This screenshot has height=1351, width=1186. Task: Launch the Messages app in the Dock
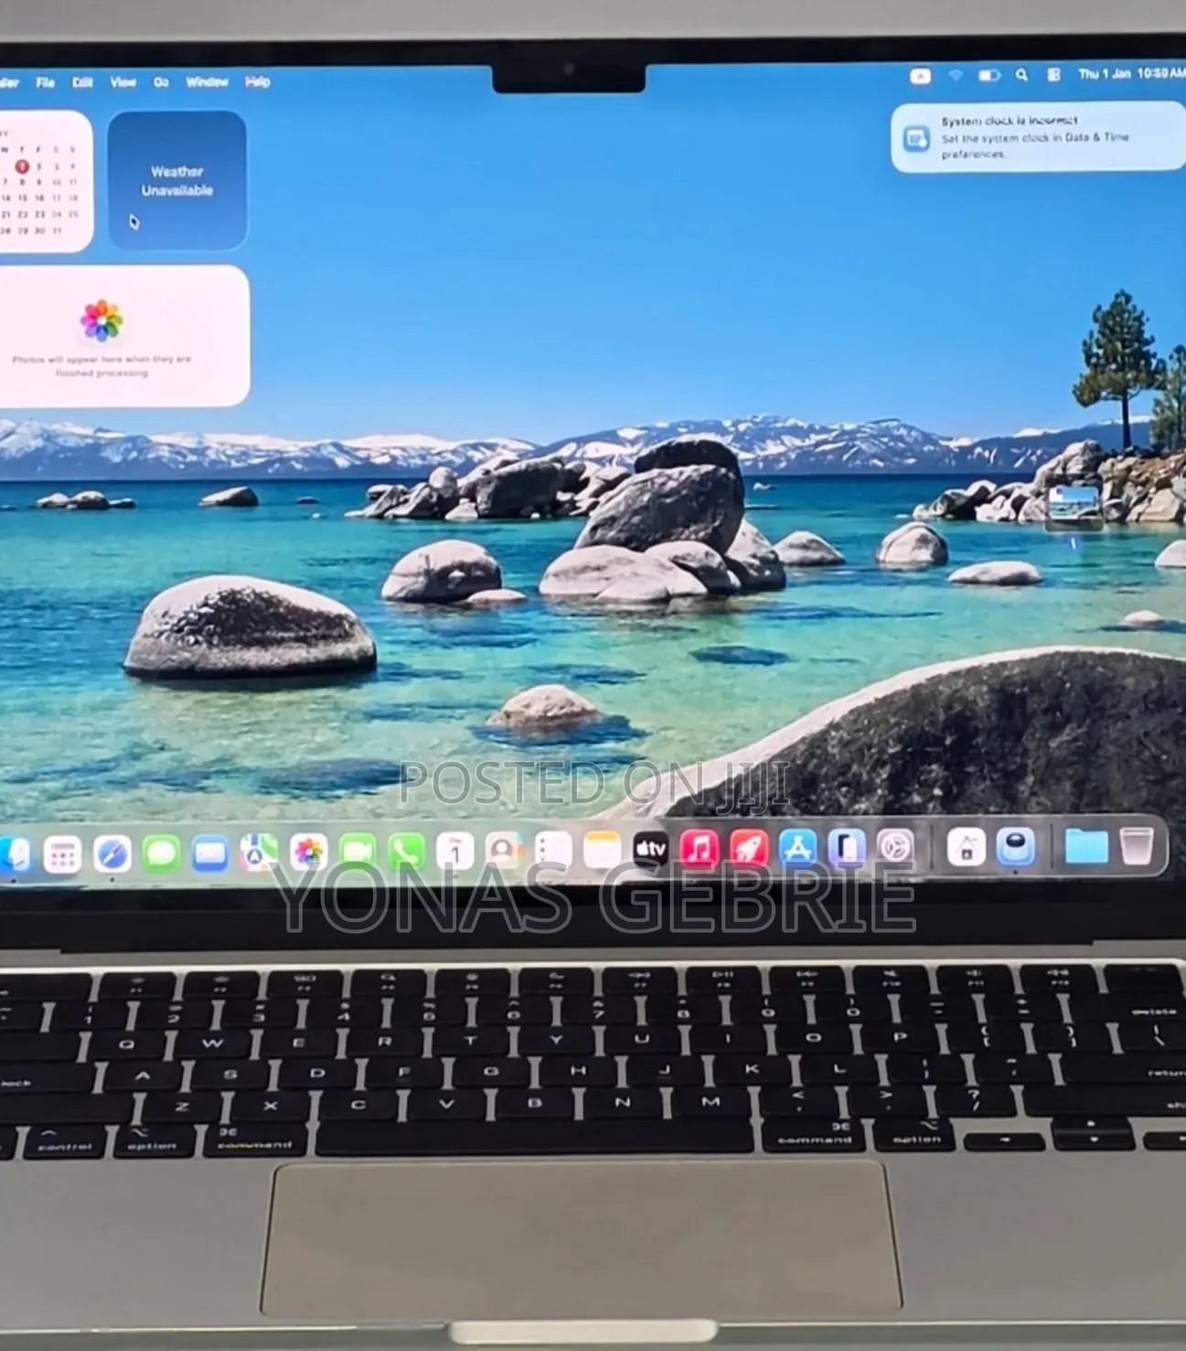pyautogui.click(x=161, y=853)
